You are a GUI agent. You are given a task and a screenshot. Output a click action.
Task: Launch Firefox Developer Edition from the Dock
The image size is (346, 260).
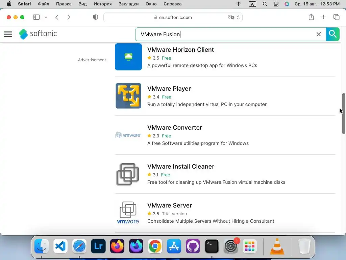click(x=136, y=246)
